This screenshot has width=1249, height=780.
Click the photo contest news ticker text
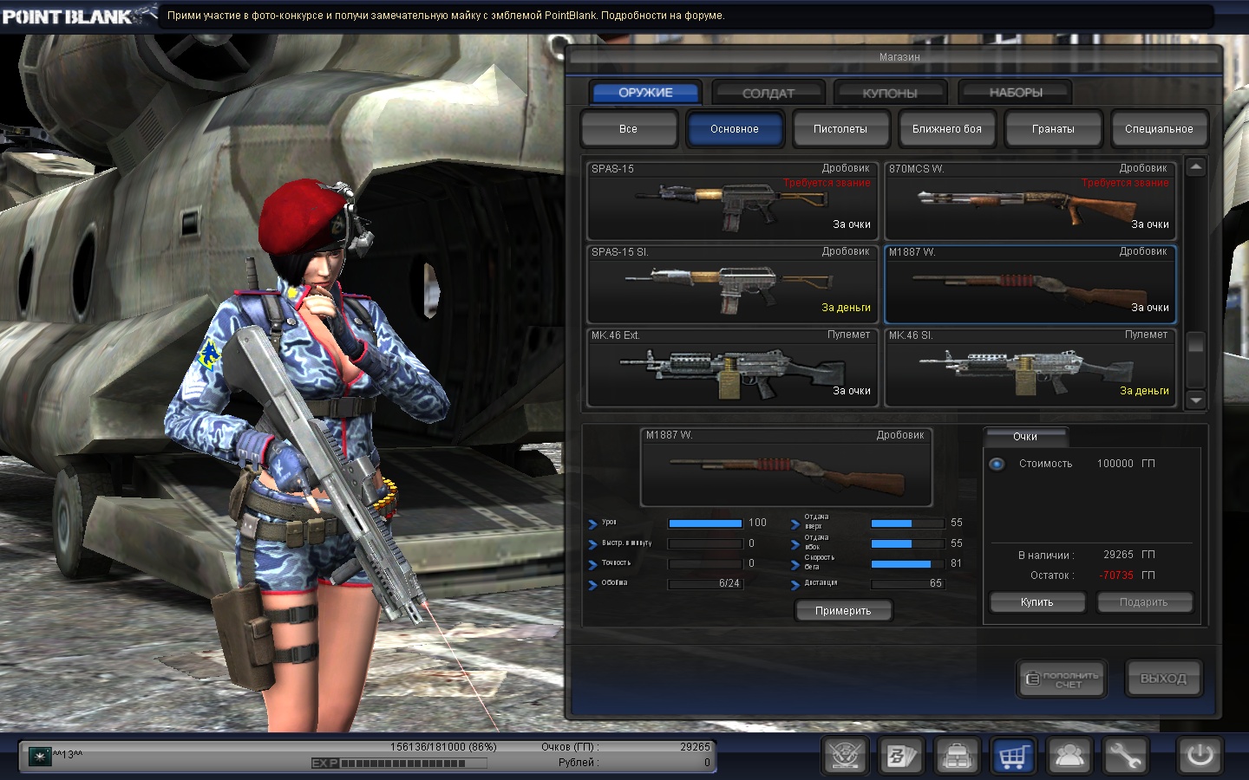coord(446,16)
